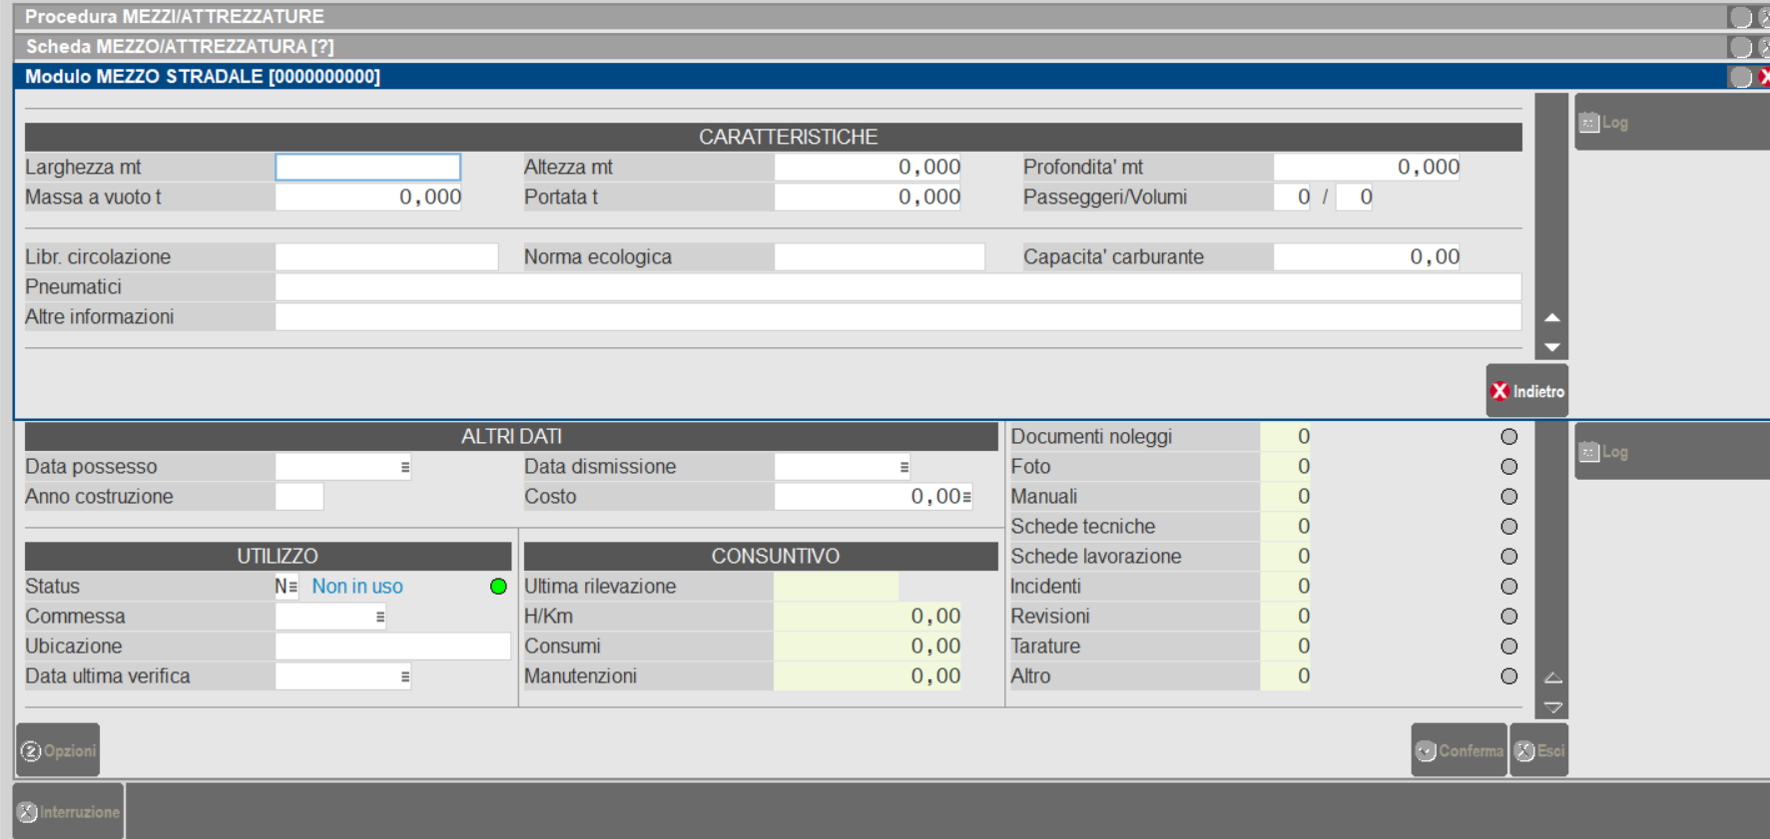
Task: Open the Commessa lookup list
Action: coord(379,617)
